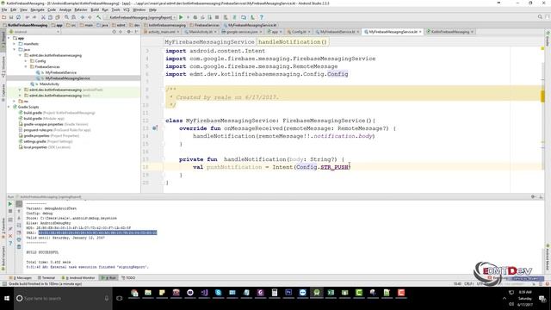Click the pin tab icon in Run panel

[x=10, y=228]
